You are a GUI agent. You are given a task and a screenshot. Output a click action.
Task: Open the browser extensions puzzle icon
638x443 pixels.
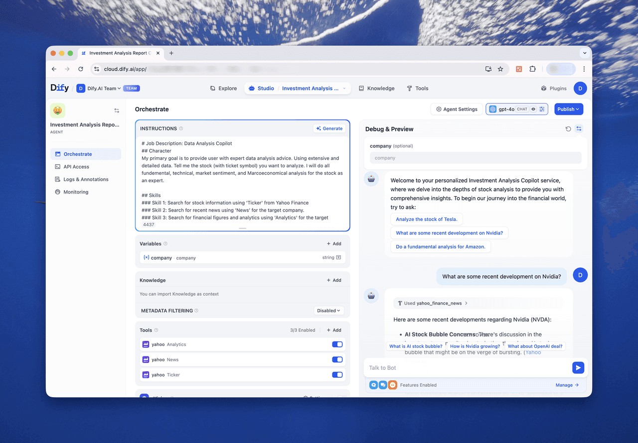[532, 69]
